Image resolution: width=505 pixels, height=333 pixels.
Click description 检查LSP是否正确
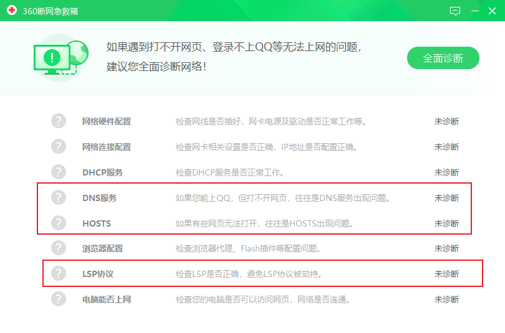[249, 274]
